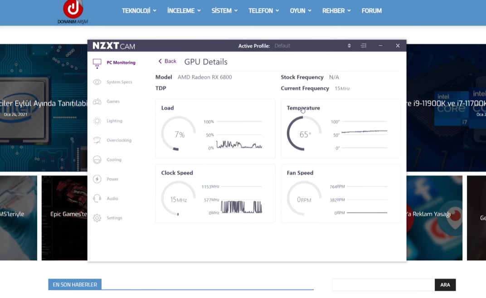The height and width of the screenshot is (298, 486).
Task: Click the Temperature 65° circular gauge
Action: click(x=304, y=134)
